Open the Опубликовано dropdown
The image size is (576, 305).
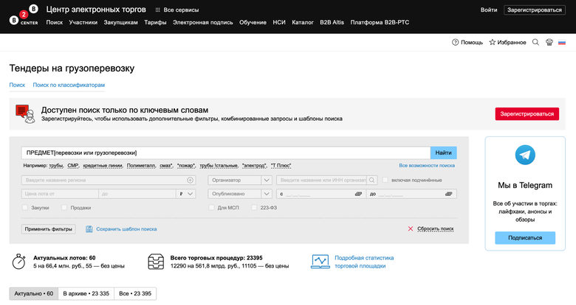(266, 194)
